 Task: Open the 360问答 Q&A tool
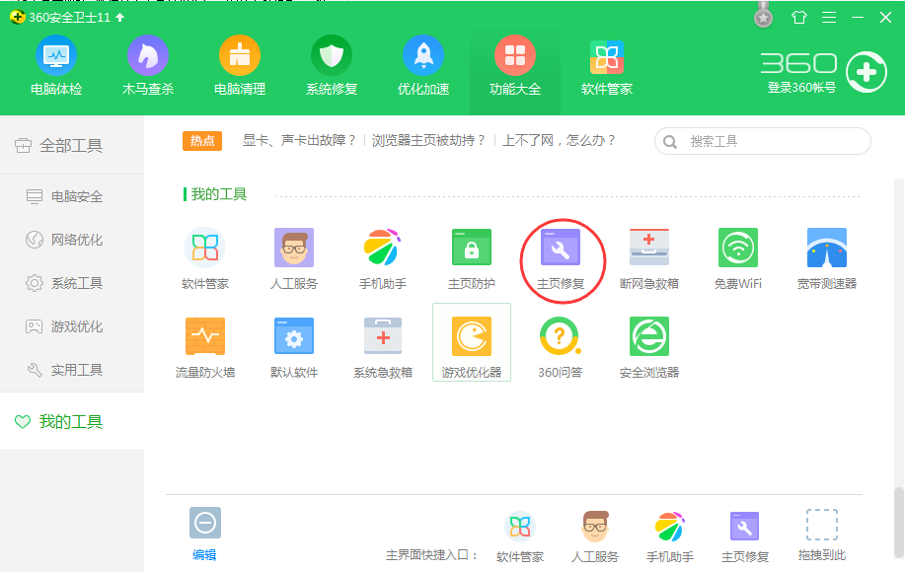pyautogui.click(x=560, y=342)
